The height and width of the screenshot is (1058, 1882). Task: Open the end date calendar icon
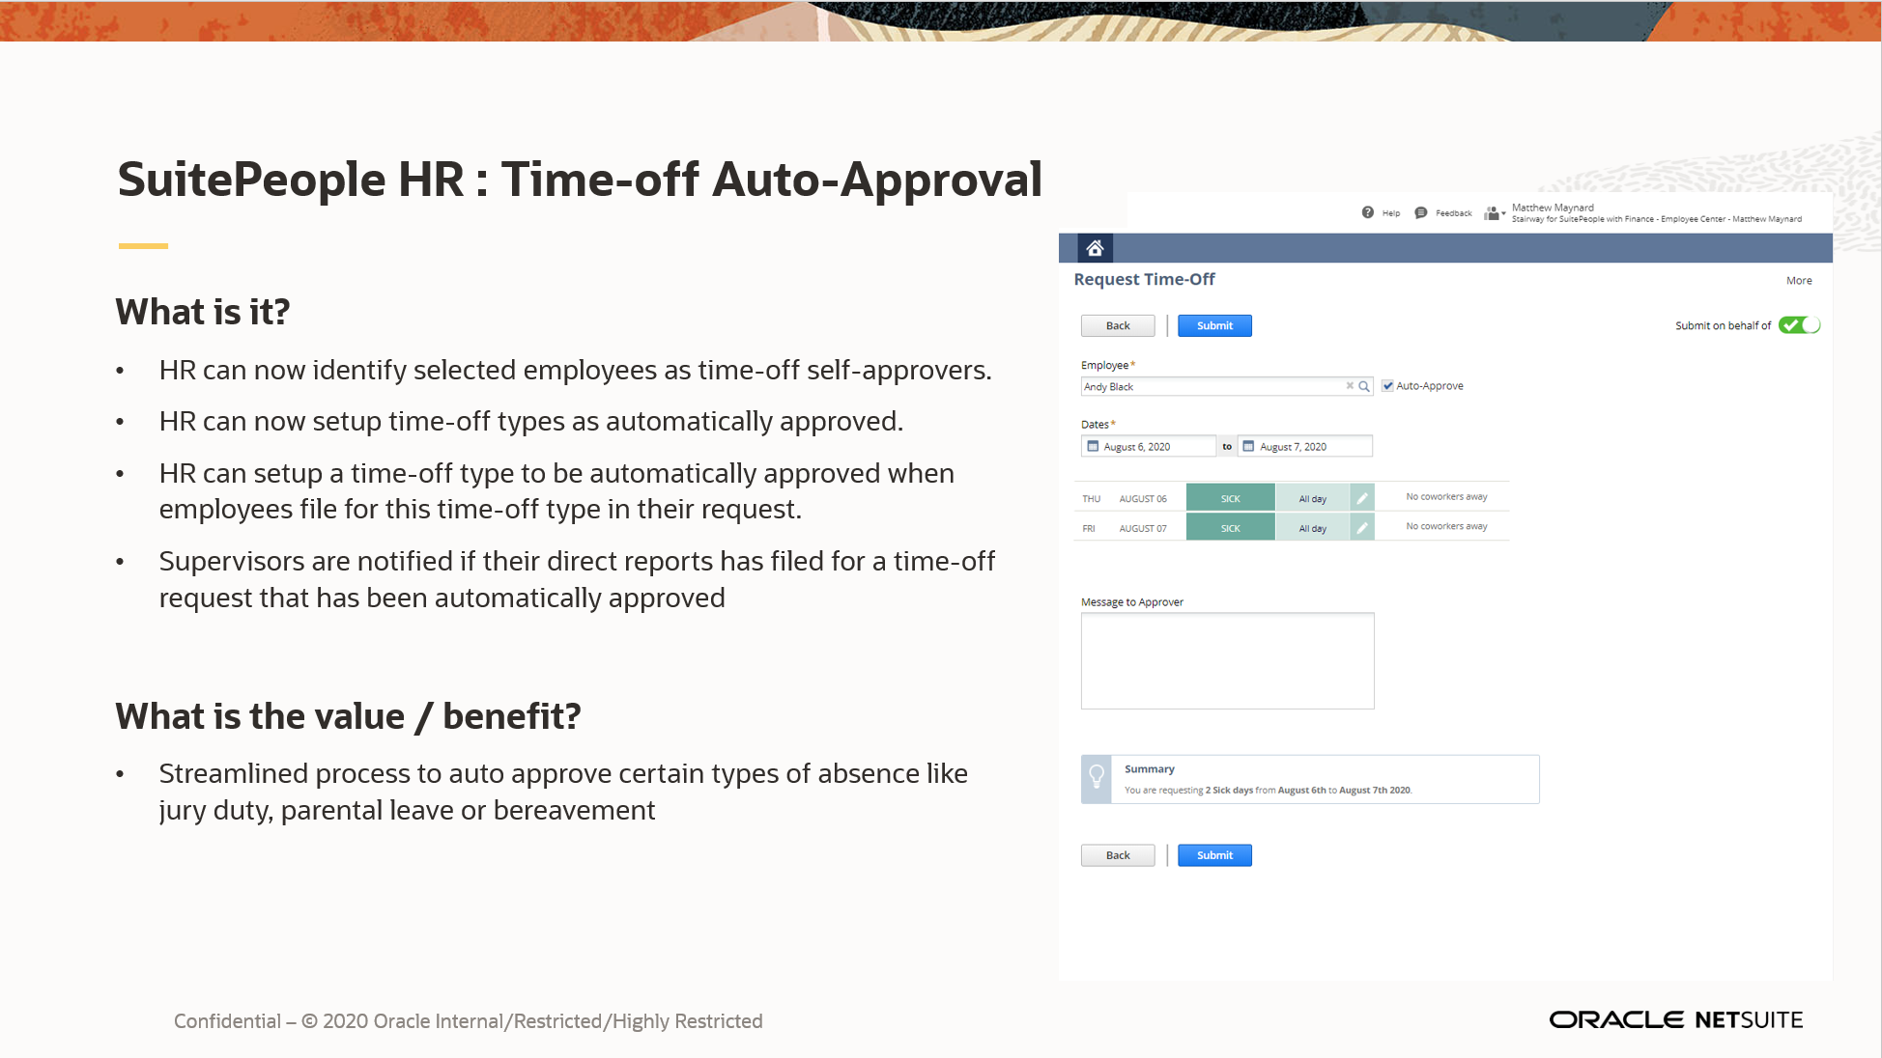1248,446
